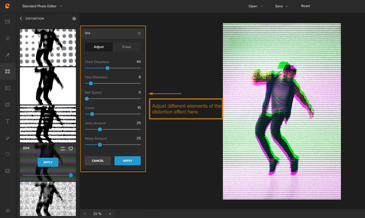Select the Text tool icon

8,121
